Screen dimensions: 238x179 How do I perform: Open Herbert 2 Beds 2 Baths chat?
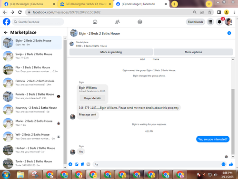31,150
